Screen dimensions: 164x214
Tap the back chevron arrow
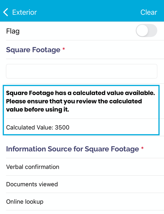point(6,12)
